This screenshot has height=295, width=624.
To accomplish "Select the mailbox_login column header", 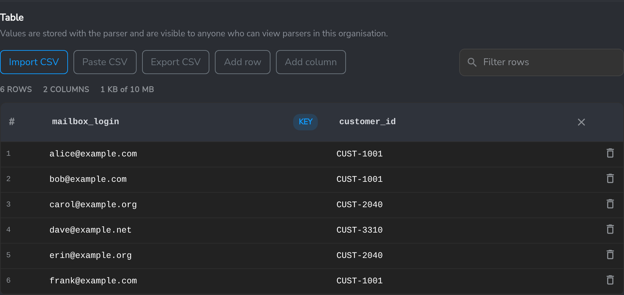I will (85, 122).
